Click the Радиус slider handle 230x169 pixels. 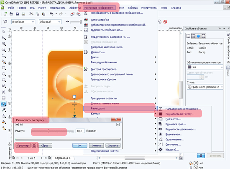(49, 131)
